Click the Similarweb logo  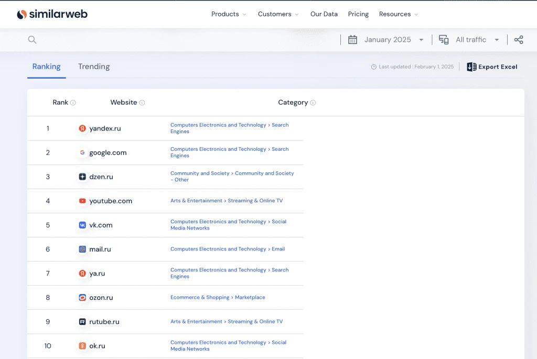[x=52, y=14]
